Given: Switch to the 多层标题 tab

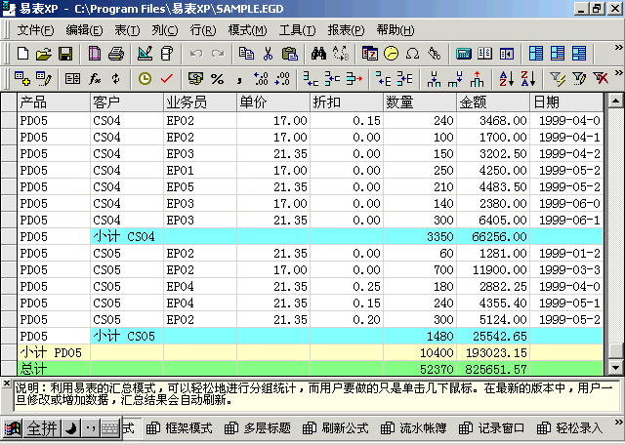Looking at the screenshot, I should point(258,428).
